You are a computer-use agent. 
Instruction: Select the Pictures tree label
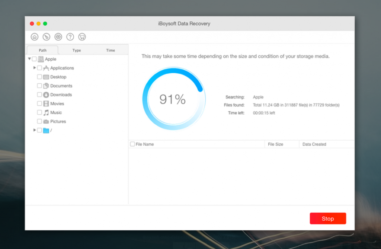click(x=58, y=122)
